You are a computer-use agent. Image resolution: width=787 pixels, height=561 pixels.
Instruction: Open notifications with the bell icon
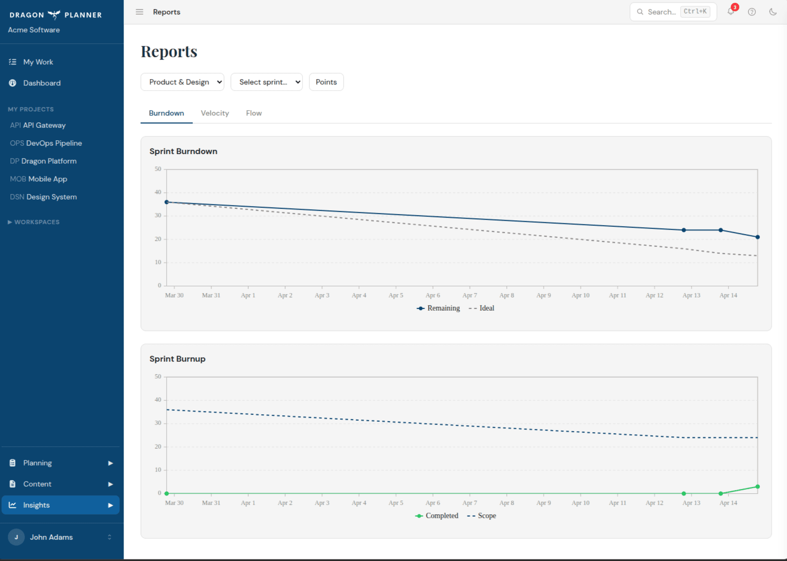tap(731, 12)
